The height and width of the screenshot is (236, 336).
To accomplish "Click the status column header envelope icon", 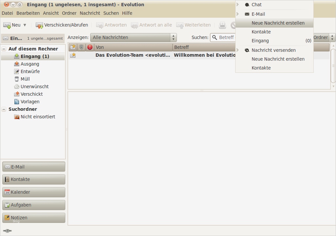I will pos(73,47).
